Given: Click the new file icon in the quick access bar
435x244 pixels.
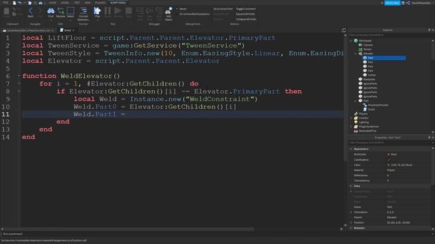Looking at the screenshot, I should 14,3.
